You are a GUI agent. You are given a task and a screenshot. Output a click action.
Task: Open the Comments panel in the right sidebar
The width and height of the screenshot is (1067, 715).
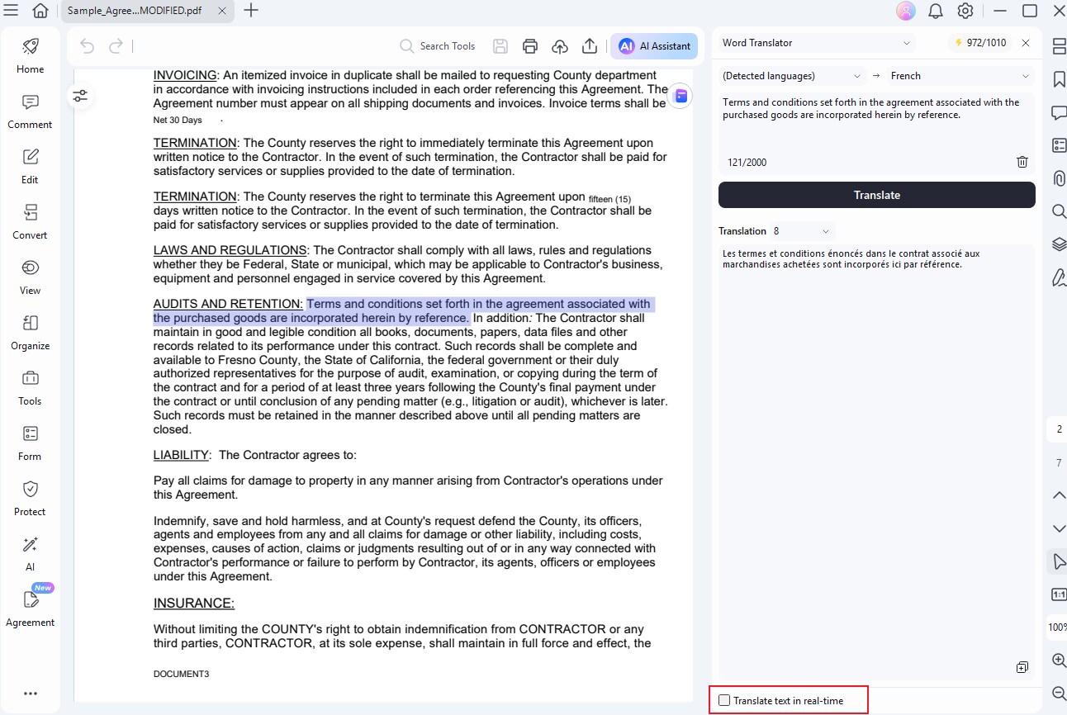tap(1059, 112)
